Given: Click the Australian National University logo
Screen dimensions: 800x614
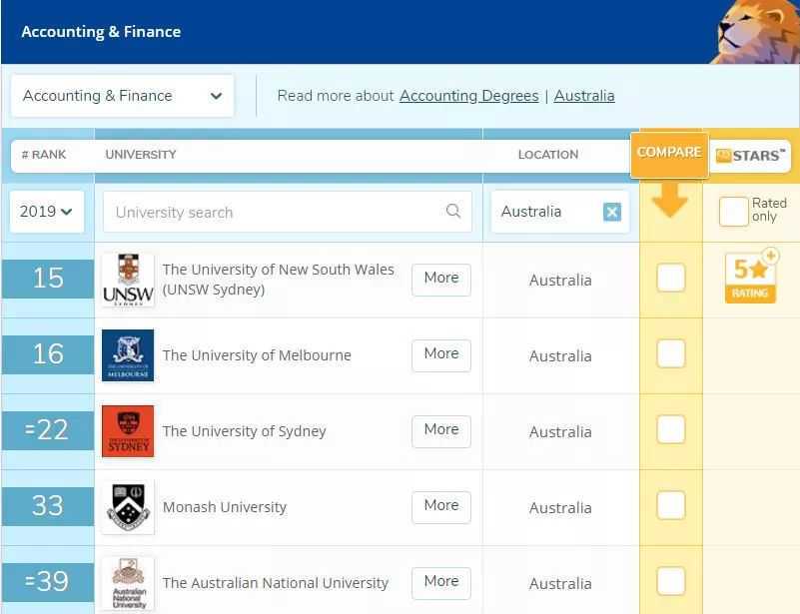Looking at the screenshot, I should tap(128, 583).
